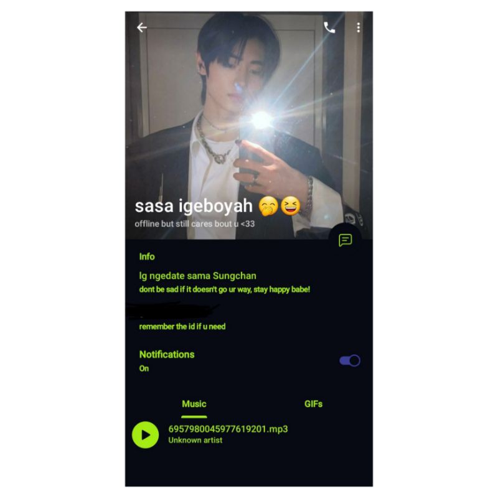
Task: Click the offline status line under the name
Action: 195,223
